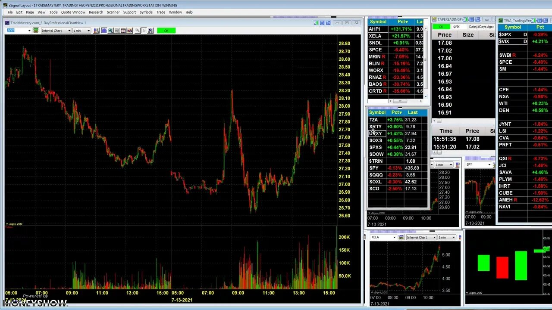Select the highlighted blue chart icon in toolbar
This screenshot has height=310, width=552.
point(104,31)
